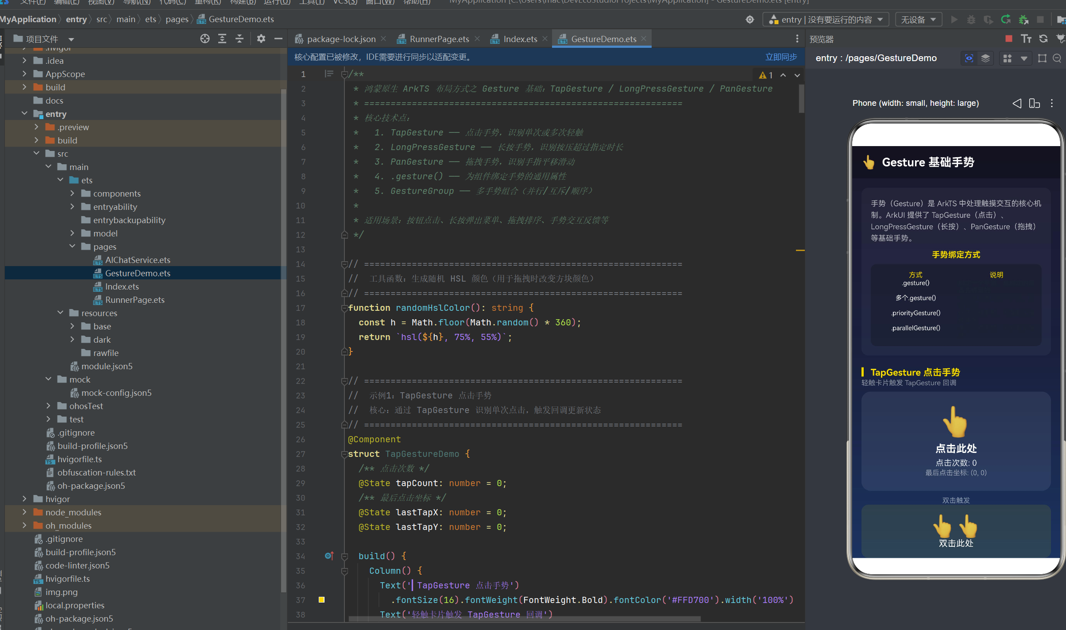Toggle inspector eye mode in previewer
The image size is (1066, 630).
[x=969, y=58]
